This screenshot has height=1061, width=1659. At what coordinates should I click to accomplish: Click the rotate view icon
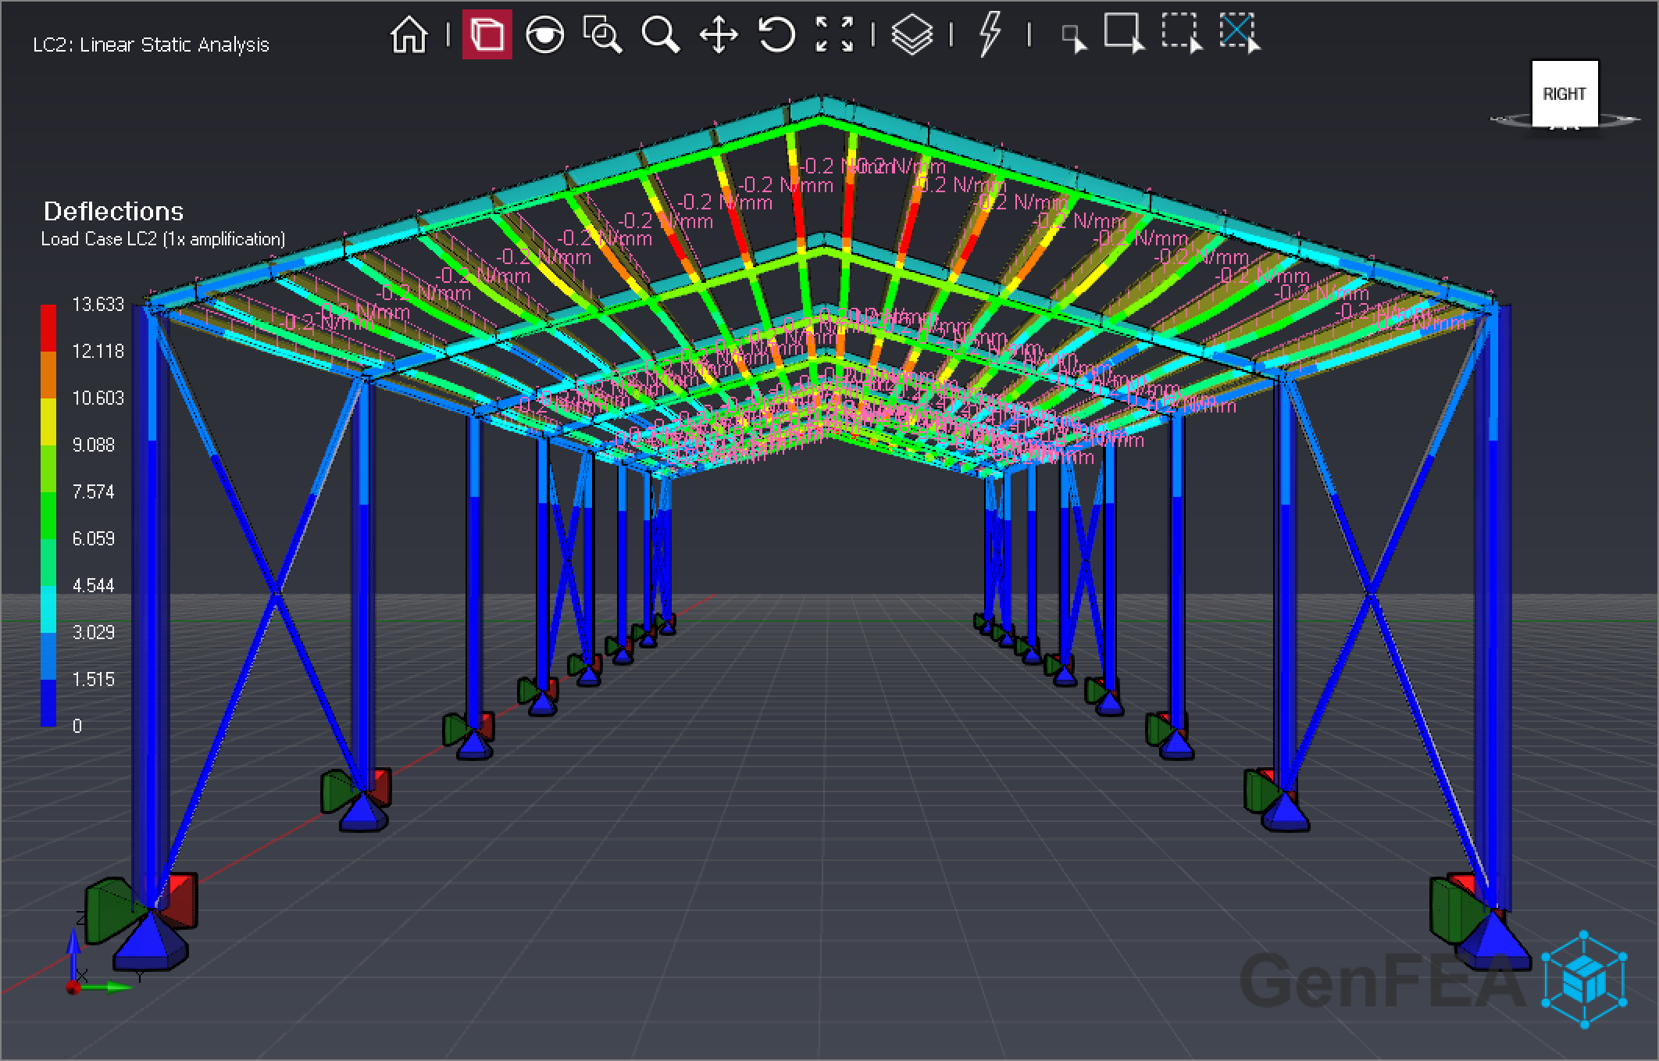point(776,35)
